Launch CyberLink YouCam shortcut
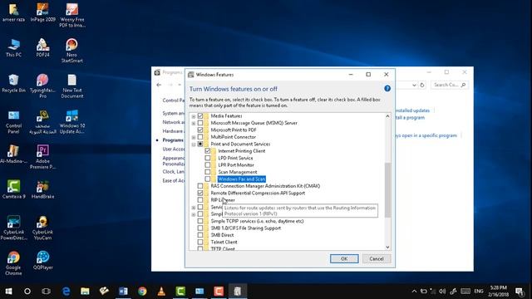The image size is (532, 299). (x=42, y=228)
